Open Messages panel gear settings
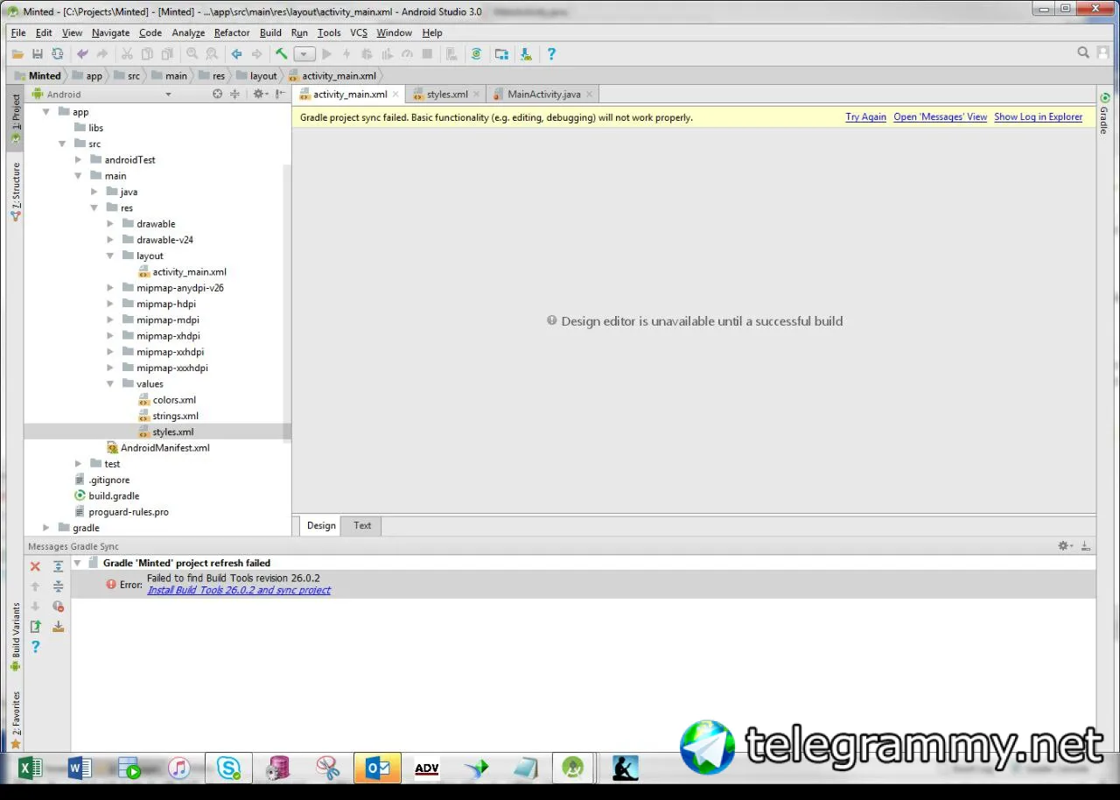 (1064, 546)
